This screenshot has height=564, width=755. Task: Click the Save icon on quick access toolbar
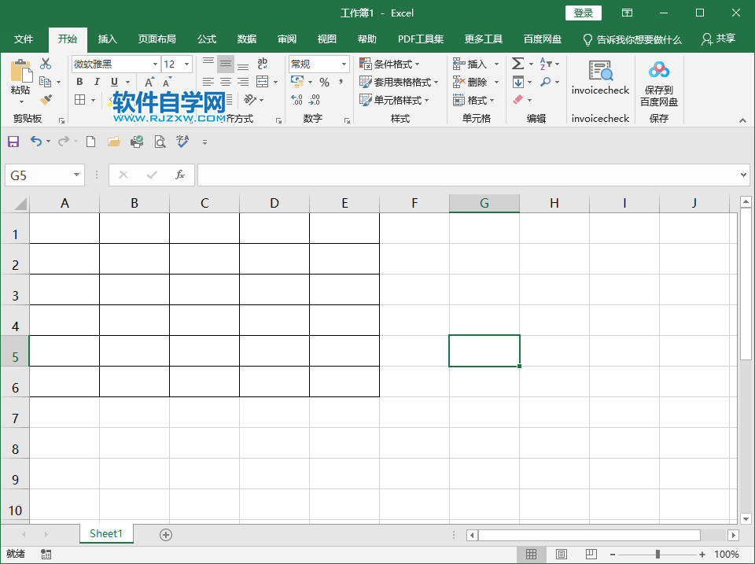[x=13, y=142]
